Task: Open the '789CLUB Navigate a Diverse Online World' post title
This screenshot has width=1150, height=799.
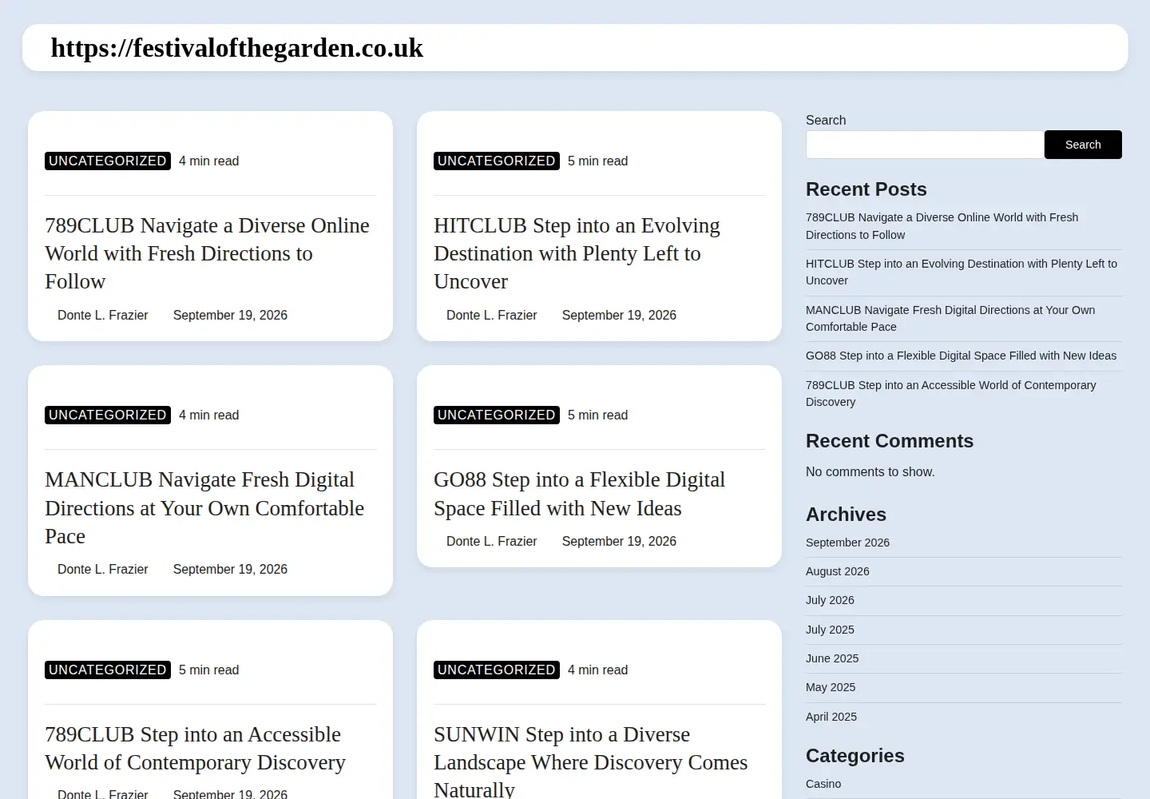Action: (207, 253)
